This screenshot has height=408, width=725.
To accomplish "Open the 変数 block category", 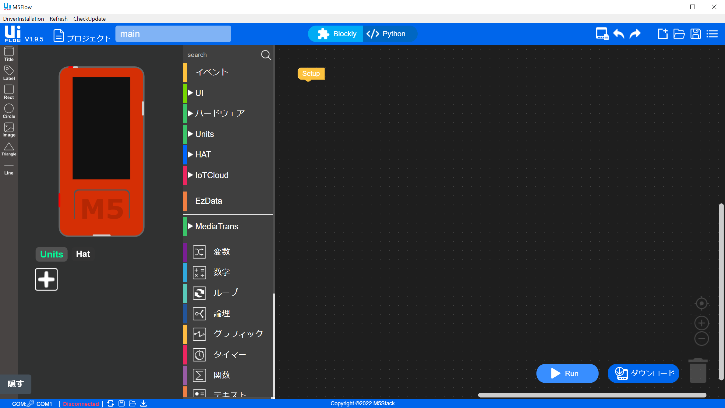I will tap(228, 252).
